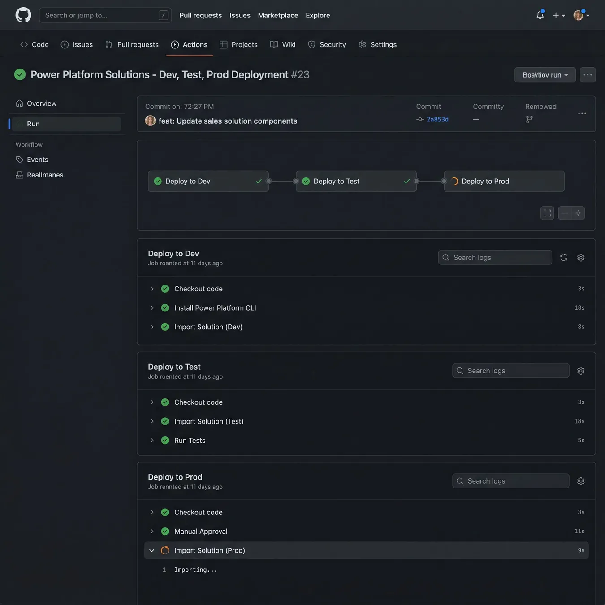Image resolution: width=605 pixels, height=605 pixels.
Task: Focus Search logs in Deploy to Dev
Action: (495, 257)
